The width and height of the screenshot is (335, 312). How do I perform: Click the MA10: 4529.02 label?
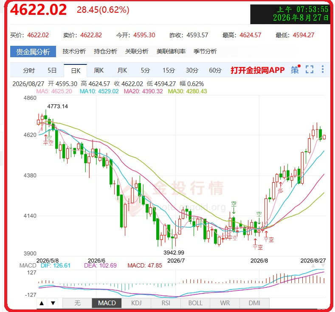pyautogui.click(x=99, y=91)
